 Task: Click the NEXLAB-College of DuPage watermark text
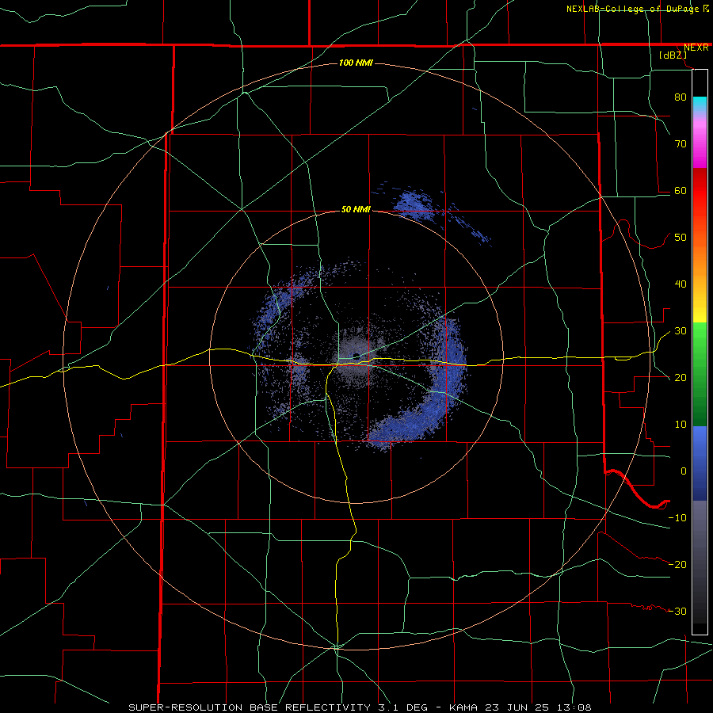[x=638, y=9]
